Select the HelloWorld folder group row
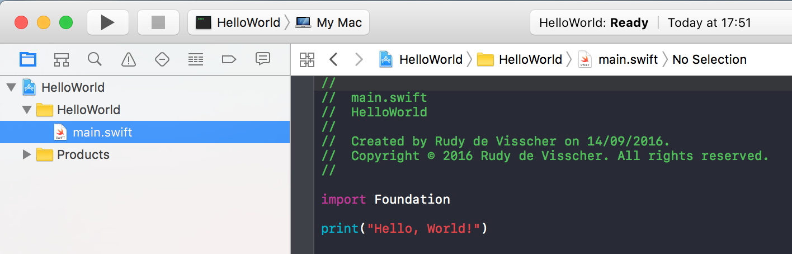Viewport: 792px width, 254px height. (145, 110)
